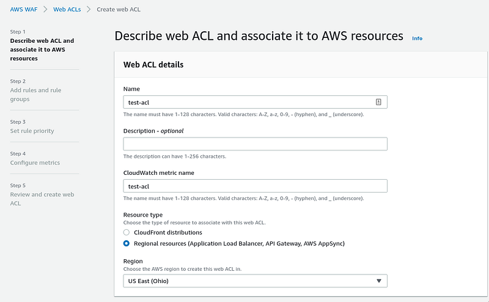Click the autofill icon in Name field

(x=378, y=102)
